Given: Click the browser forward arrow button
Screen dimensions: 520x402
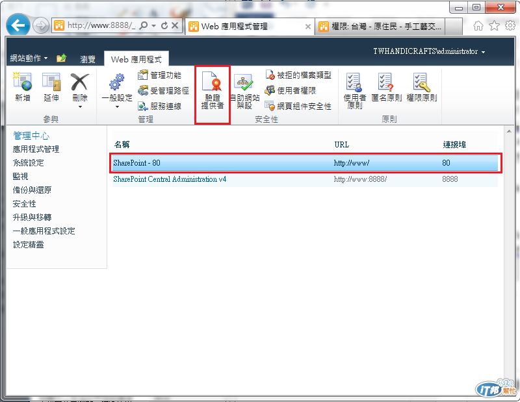Looking at the screenshot, I should [x=41, y=25].
